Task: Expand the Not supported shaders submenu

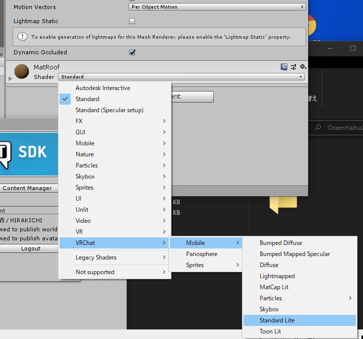Action: [115, 272]
